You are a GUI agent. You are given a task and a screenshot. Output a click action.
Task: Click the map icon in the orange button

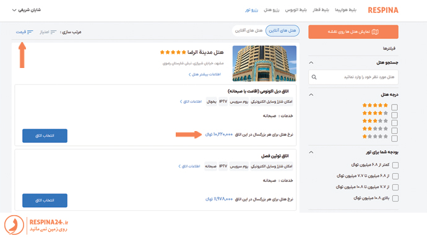click(375, 32)
